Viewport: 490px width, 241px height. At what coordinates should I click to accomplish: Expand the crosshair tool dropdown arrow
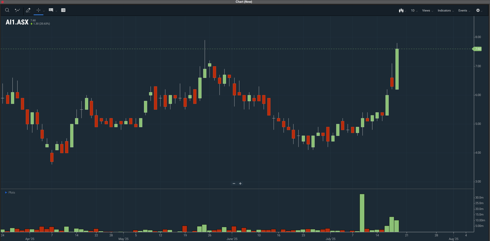tap(44, 11)
